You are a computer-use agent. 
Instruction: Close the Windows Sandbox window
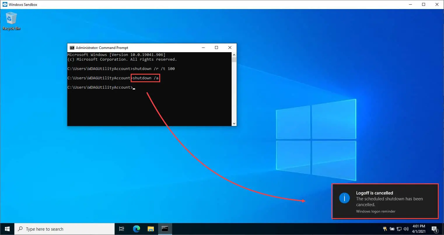pos(437,4)
